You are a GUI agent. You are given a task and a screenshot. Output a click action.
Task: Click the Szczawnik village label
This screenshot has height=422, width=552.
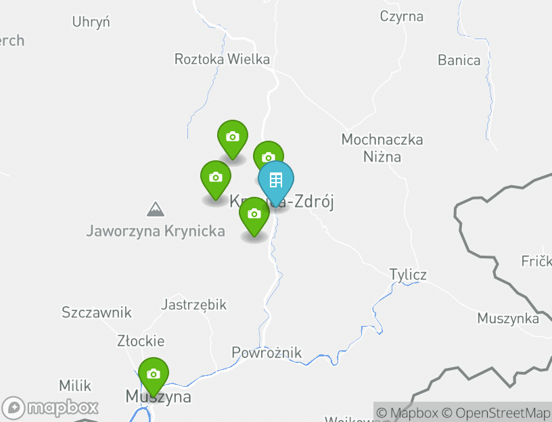(97, 312)
